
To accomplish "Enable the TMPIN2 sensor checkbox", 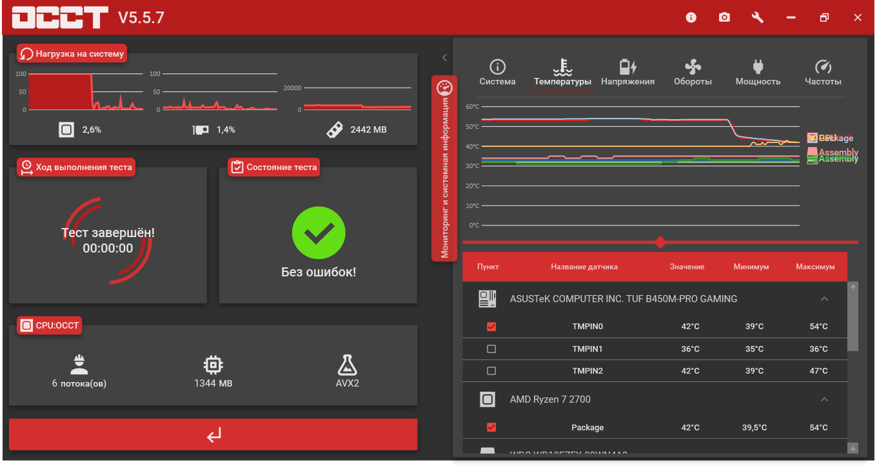I will click(491, 371).
